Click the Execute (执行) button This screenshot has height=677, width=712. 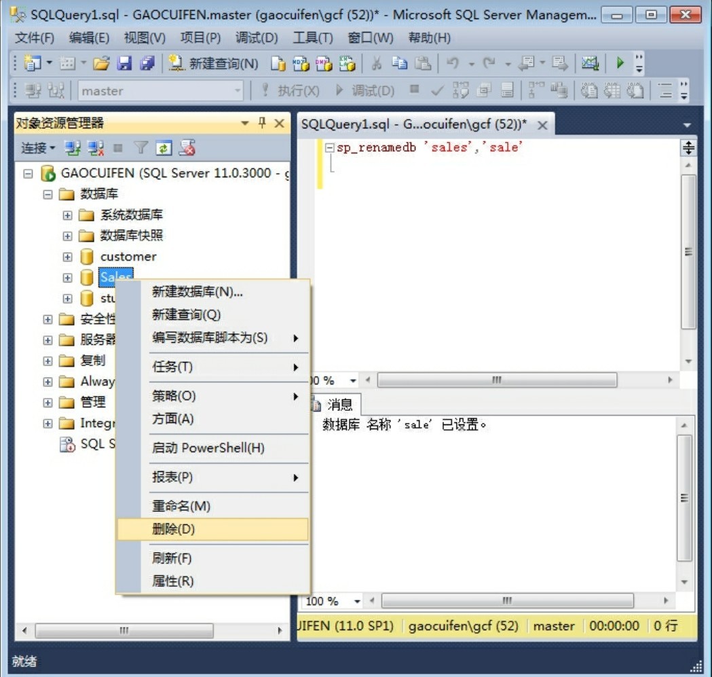pyautogui.click(x=291, y=90)
